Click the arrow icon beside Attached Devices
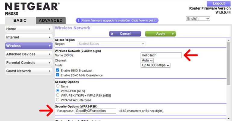 point(50,54)
